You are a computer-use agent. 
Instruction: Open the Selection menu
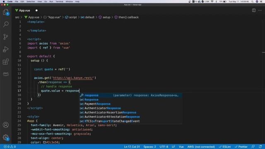click(31, 2)
